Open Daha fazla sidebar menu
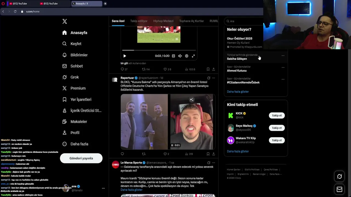This screenshot has height=197, width=351. [x=75, y=144]
